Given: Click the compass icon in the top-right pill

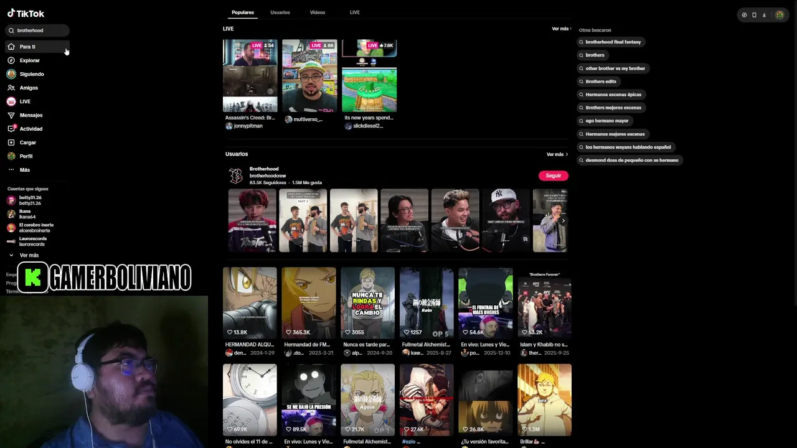Looking at the screenshot, I should pyautogui.click(x=744, y=15).
